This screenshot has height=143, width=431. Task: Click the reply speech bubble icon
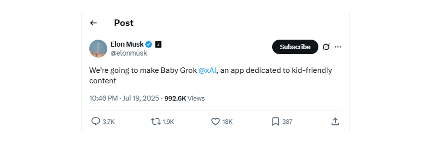point(95,122)
